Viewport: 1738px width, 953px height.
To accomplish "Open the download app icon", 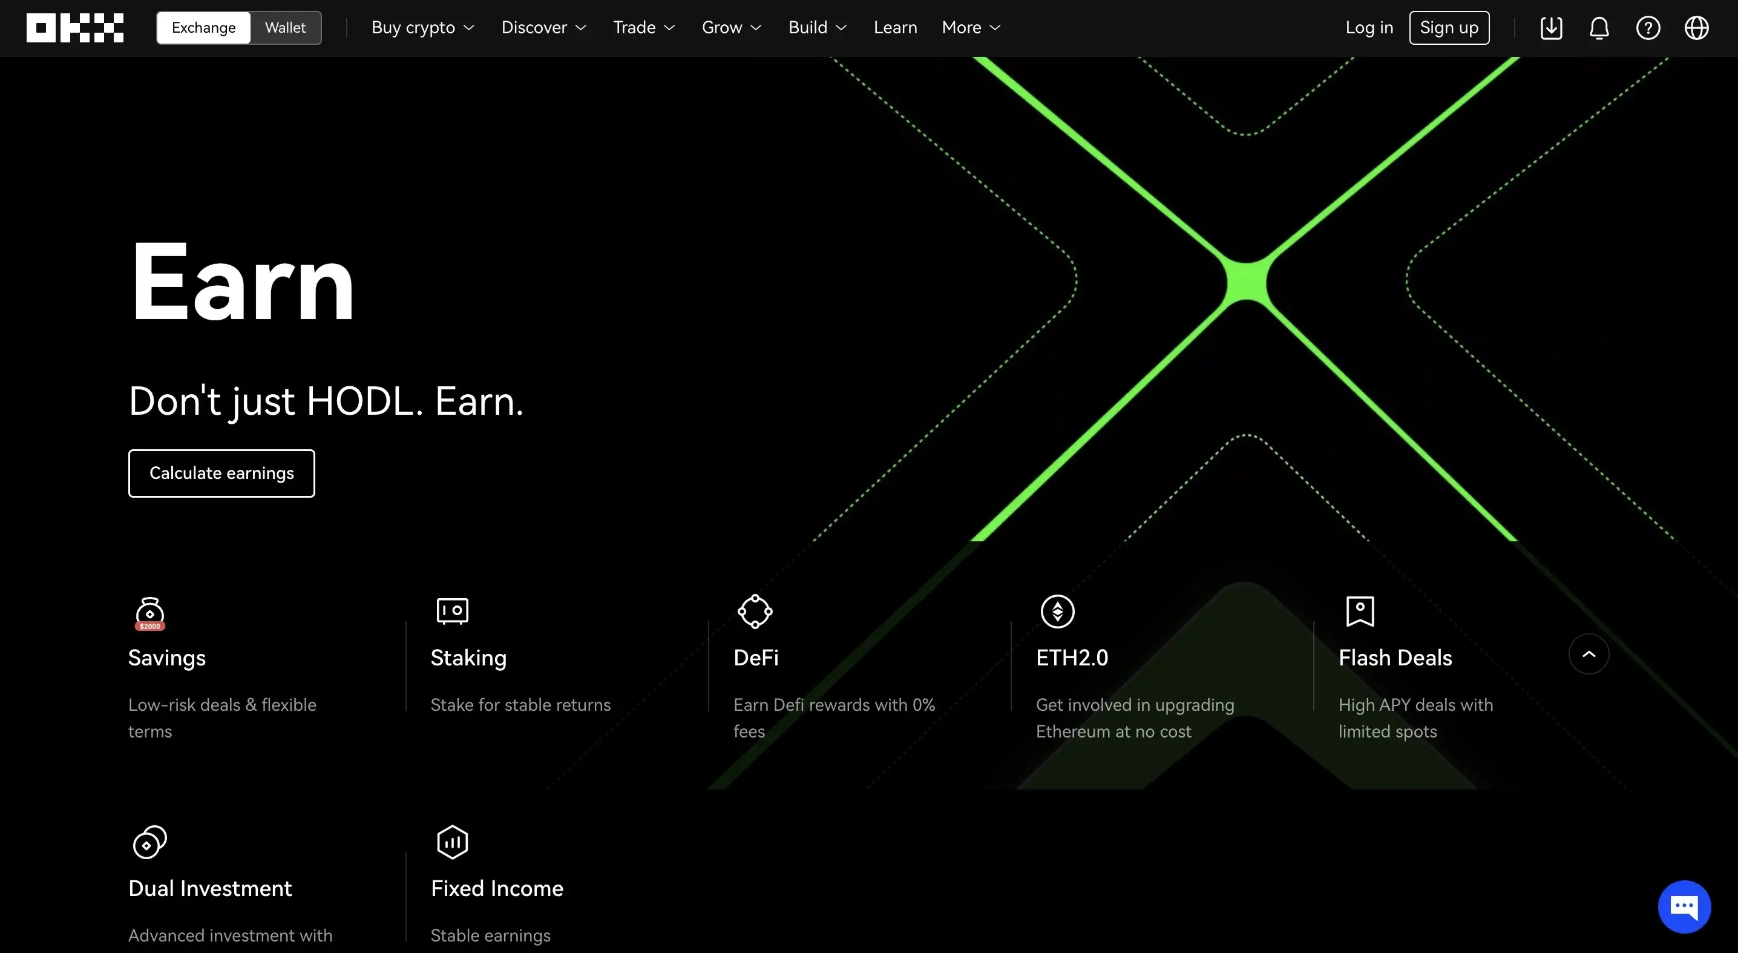I will click(x=1551, y=28).
